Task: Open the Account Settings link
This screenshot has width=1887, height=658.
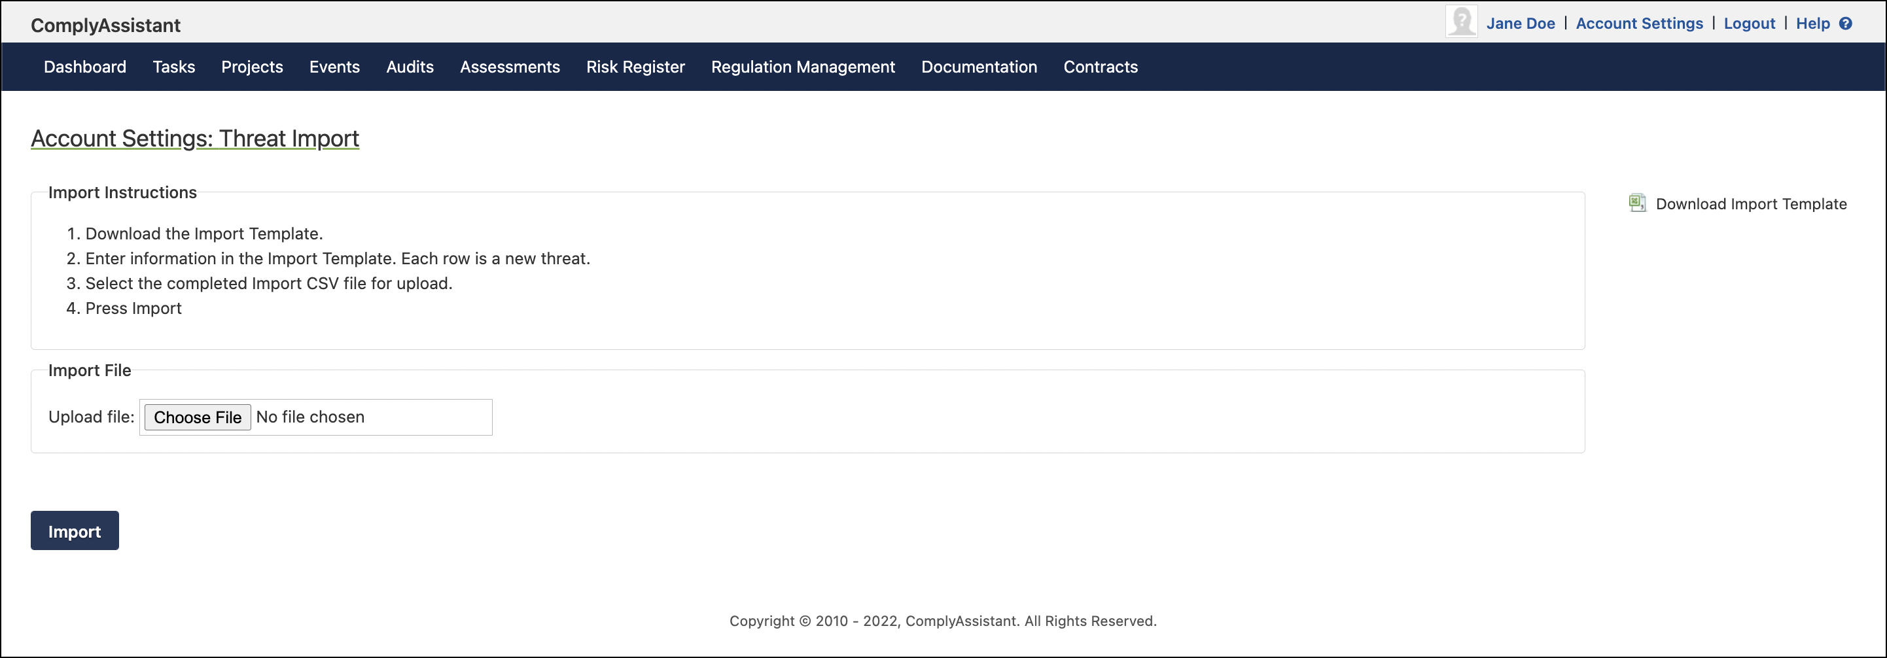Action: (x=1638, y=24)
